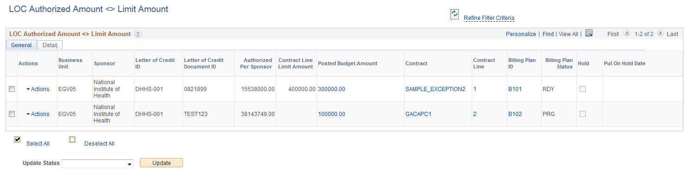Go to next rows arrow icon
690x177 pixels.
pyautogui.click(x=660, y=33)
